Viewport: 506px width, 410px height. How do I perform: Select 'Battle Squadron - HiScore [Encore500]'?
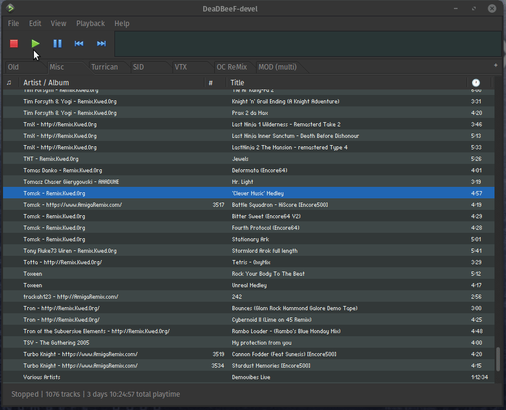click(x=249, y=204)
